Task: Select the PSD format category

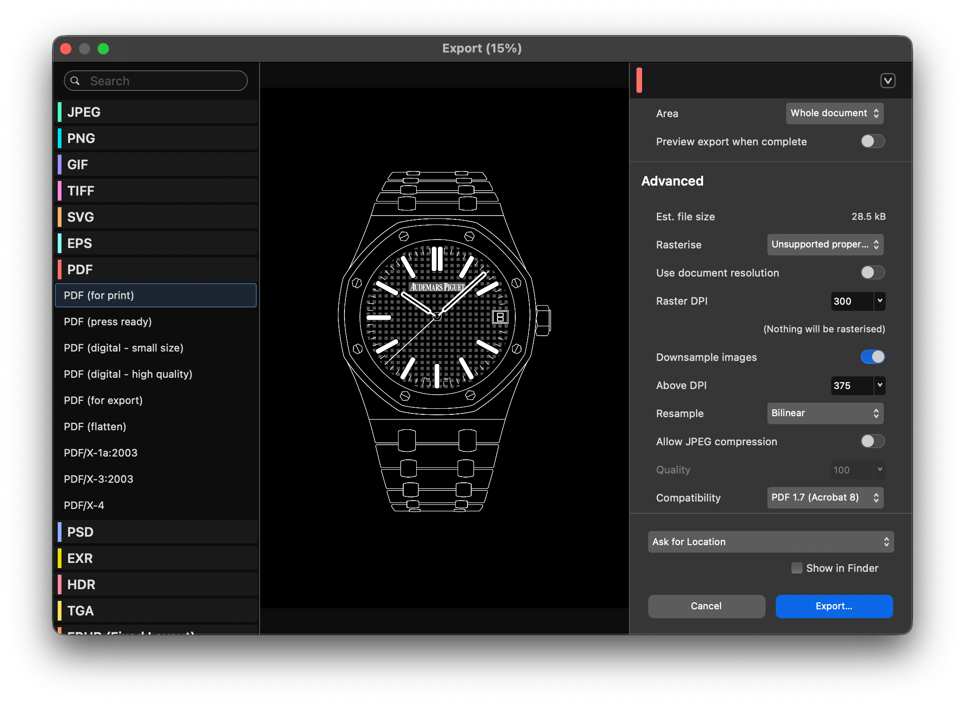Action: [157, 532]
